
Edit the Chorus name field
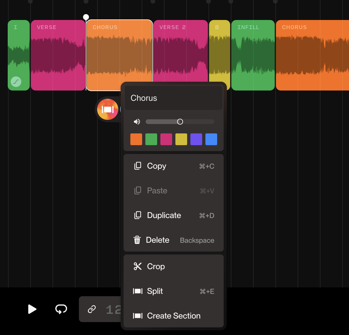point(173,98)
